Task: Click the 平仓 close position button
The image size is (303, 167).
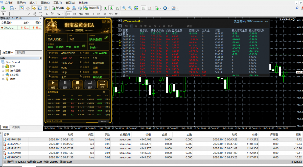Action: pyautogui.click(x=78, y=85)
